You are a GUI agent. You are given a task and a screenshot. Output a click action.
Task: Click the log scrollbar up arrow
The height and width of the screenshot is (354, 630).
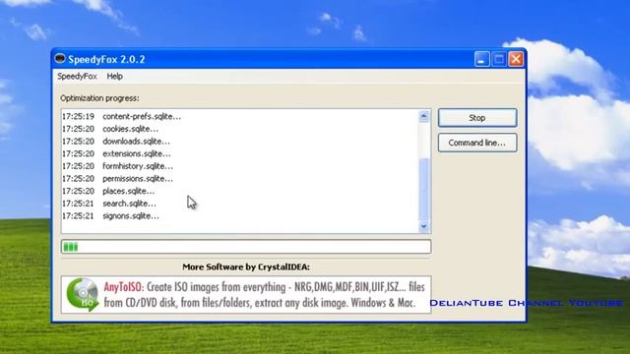click(423, 116)
